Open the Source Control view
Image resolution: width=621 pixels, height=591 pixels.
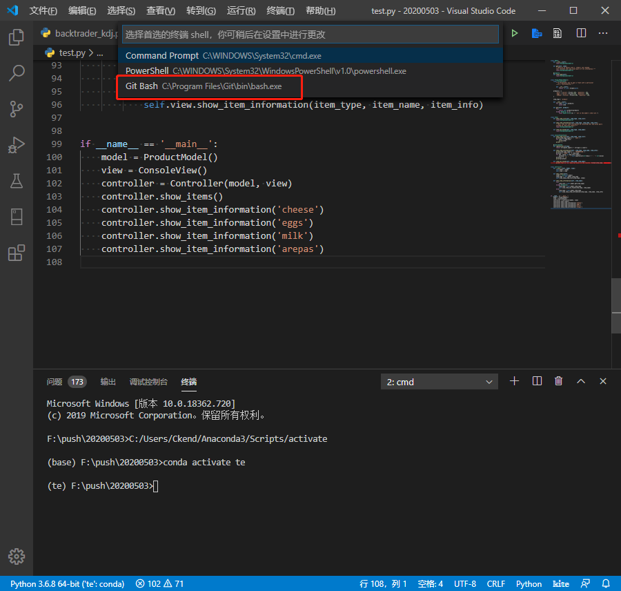(16, 108)
